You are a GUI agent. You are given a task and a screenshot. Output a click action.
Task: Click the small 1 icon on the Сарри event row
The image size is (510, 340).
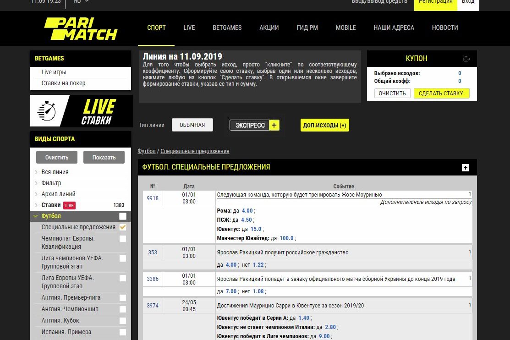[470, 305]
